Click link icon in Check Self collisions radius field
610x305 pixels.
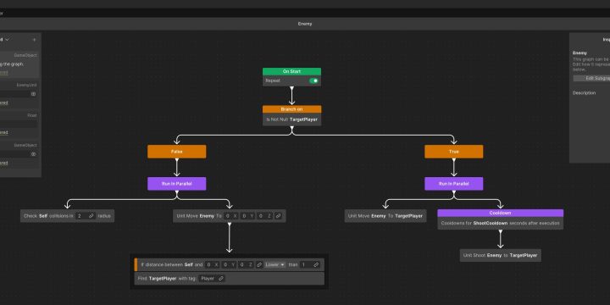(x=91, y=216)
